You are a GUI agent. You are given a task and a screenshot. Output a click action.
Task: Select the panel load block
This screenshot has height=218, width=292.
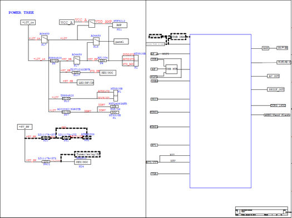click(x=121, y=42)
